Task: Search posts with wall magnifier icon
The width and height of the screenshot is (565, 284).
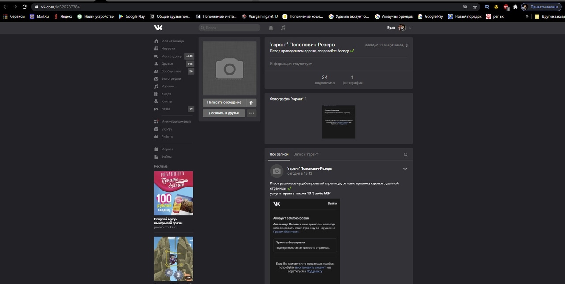Action: pyautogui.click(x=406, y=155)
